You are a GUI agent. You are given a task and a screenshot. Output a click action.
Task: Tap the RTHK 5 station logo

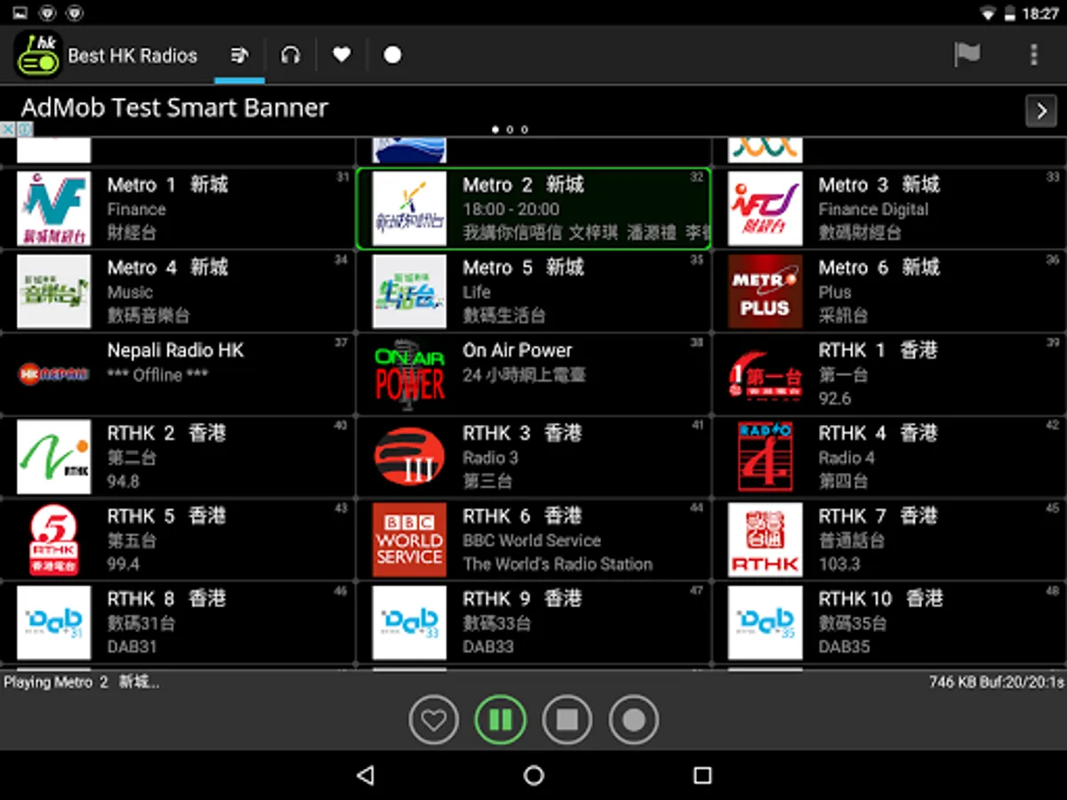[54, 540]
